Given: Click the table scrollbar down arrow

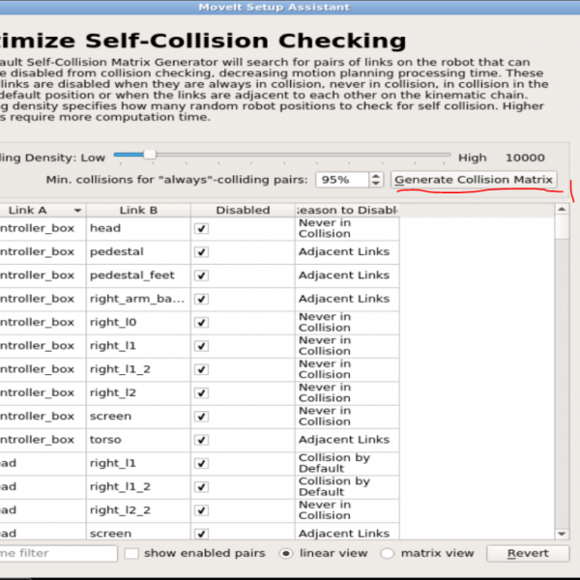Looking at the screenshot, I should 562,534.
